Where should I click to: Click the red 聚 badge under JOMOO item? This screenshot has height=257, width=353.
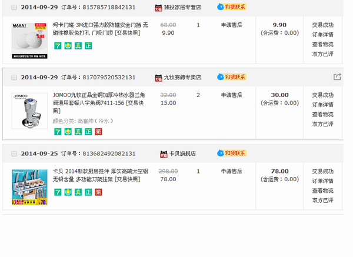click(x=98, y=131)
